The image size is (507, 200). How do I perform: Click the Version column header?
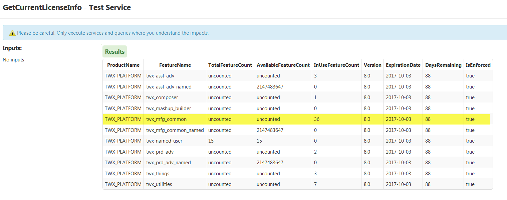[372, 65]
